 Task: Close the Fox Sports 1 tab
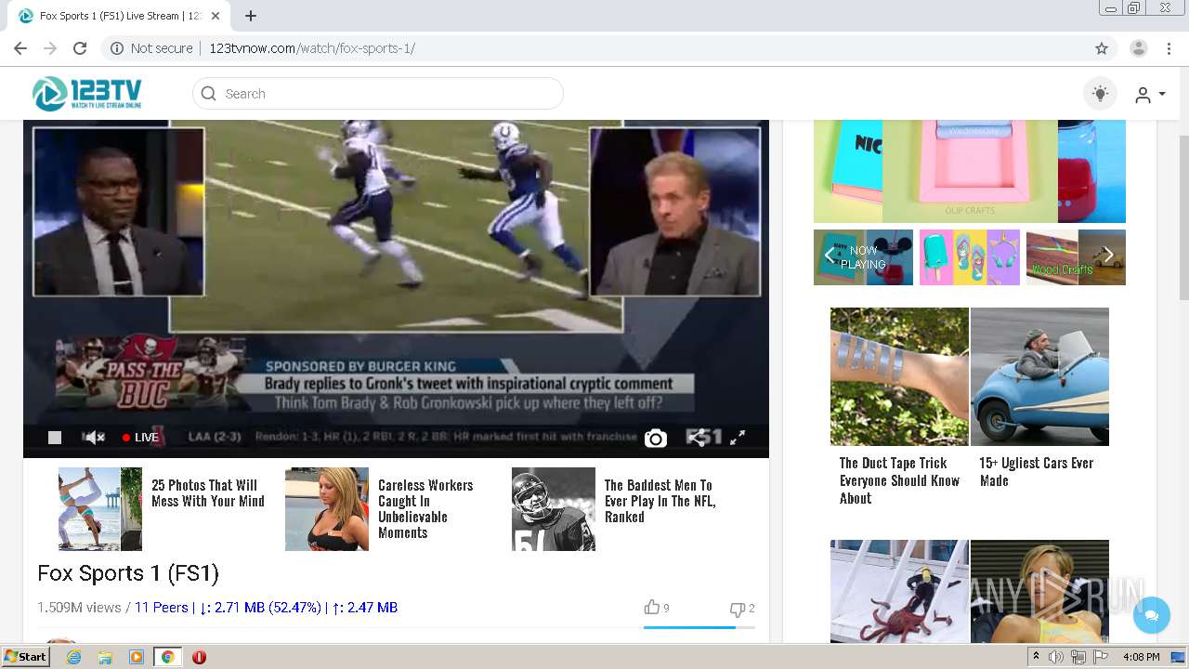coord(216,16)
